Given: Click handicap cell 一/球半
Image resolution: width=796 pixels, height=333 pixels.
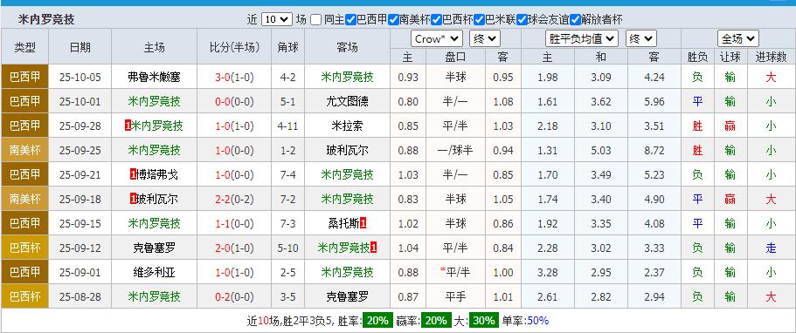Looking at the screenshot, I should click(455, 150).
